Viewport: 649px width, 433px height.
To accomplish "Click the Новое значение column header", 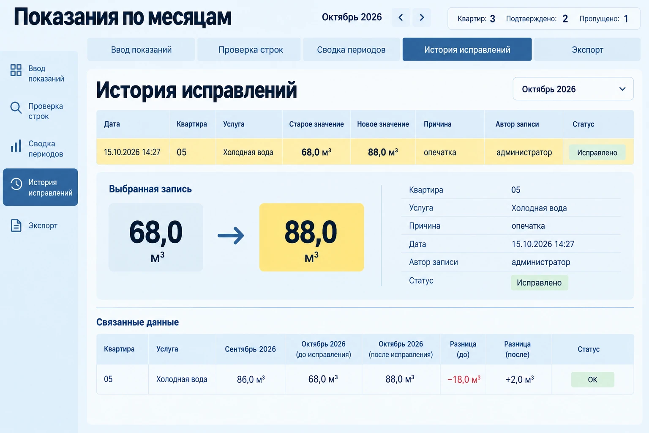I will click(x=383, y=124).
